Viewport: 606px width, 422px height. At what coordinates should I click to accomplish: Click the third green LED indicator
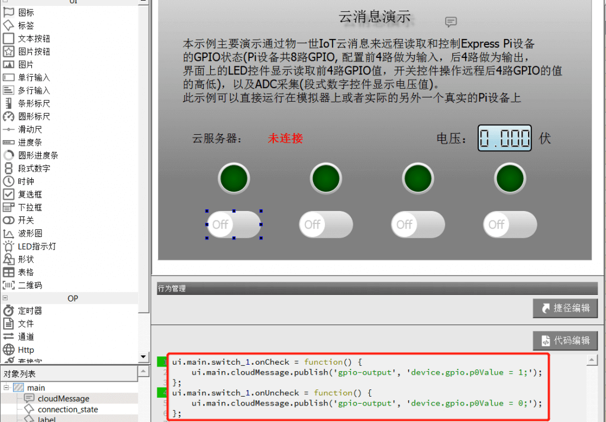click(x=418, y=178)
